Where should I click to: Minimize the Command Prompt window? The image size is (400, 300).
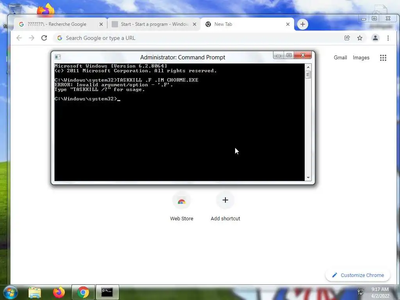(279, 55)
